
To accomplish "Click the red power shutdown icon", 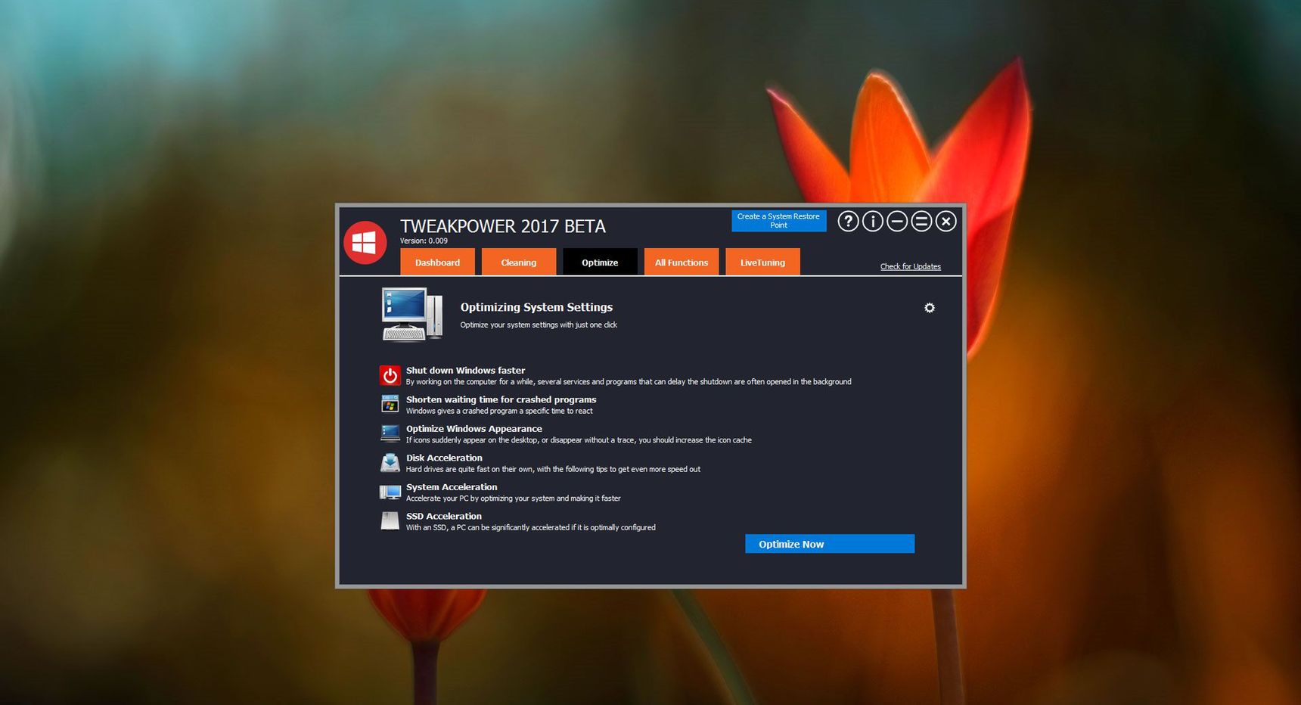I will (x=390, y=375).
